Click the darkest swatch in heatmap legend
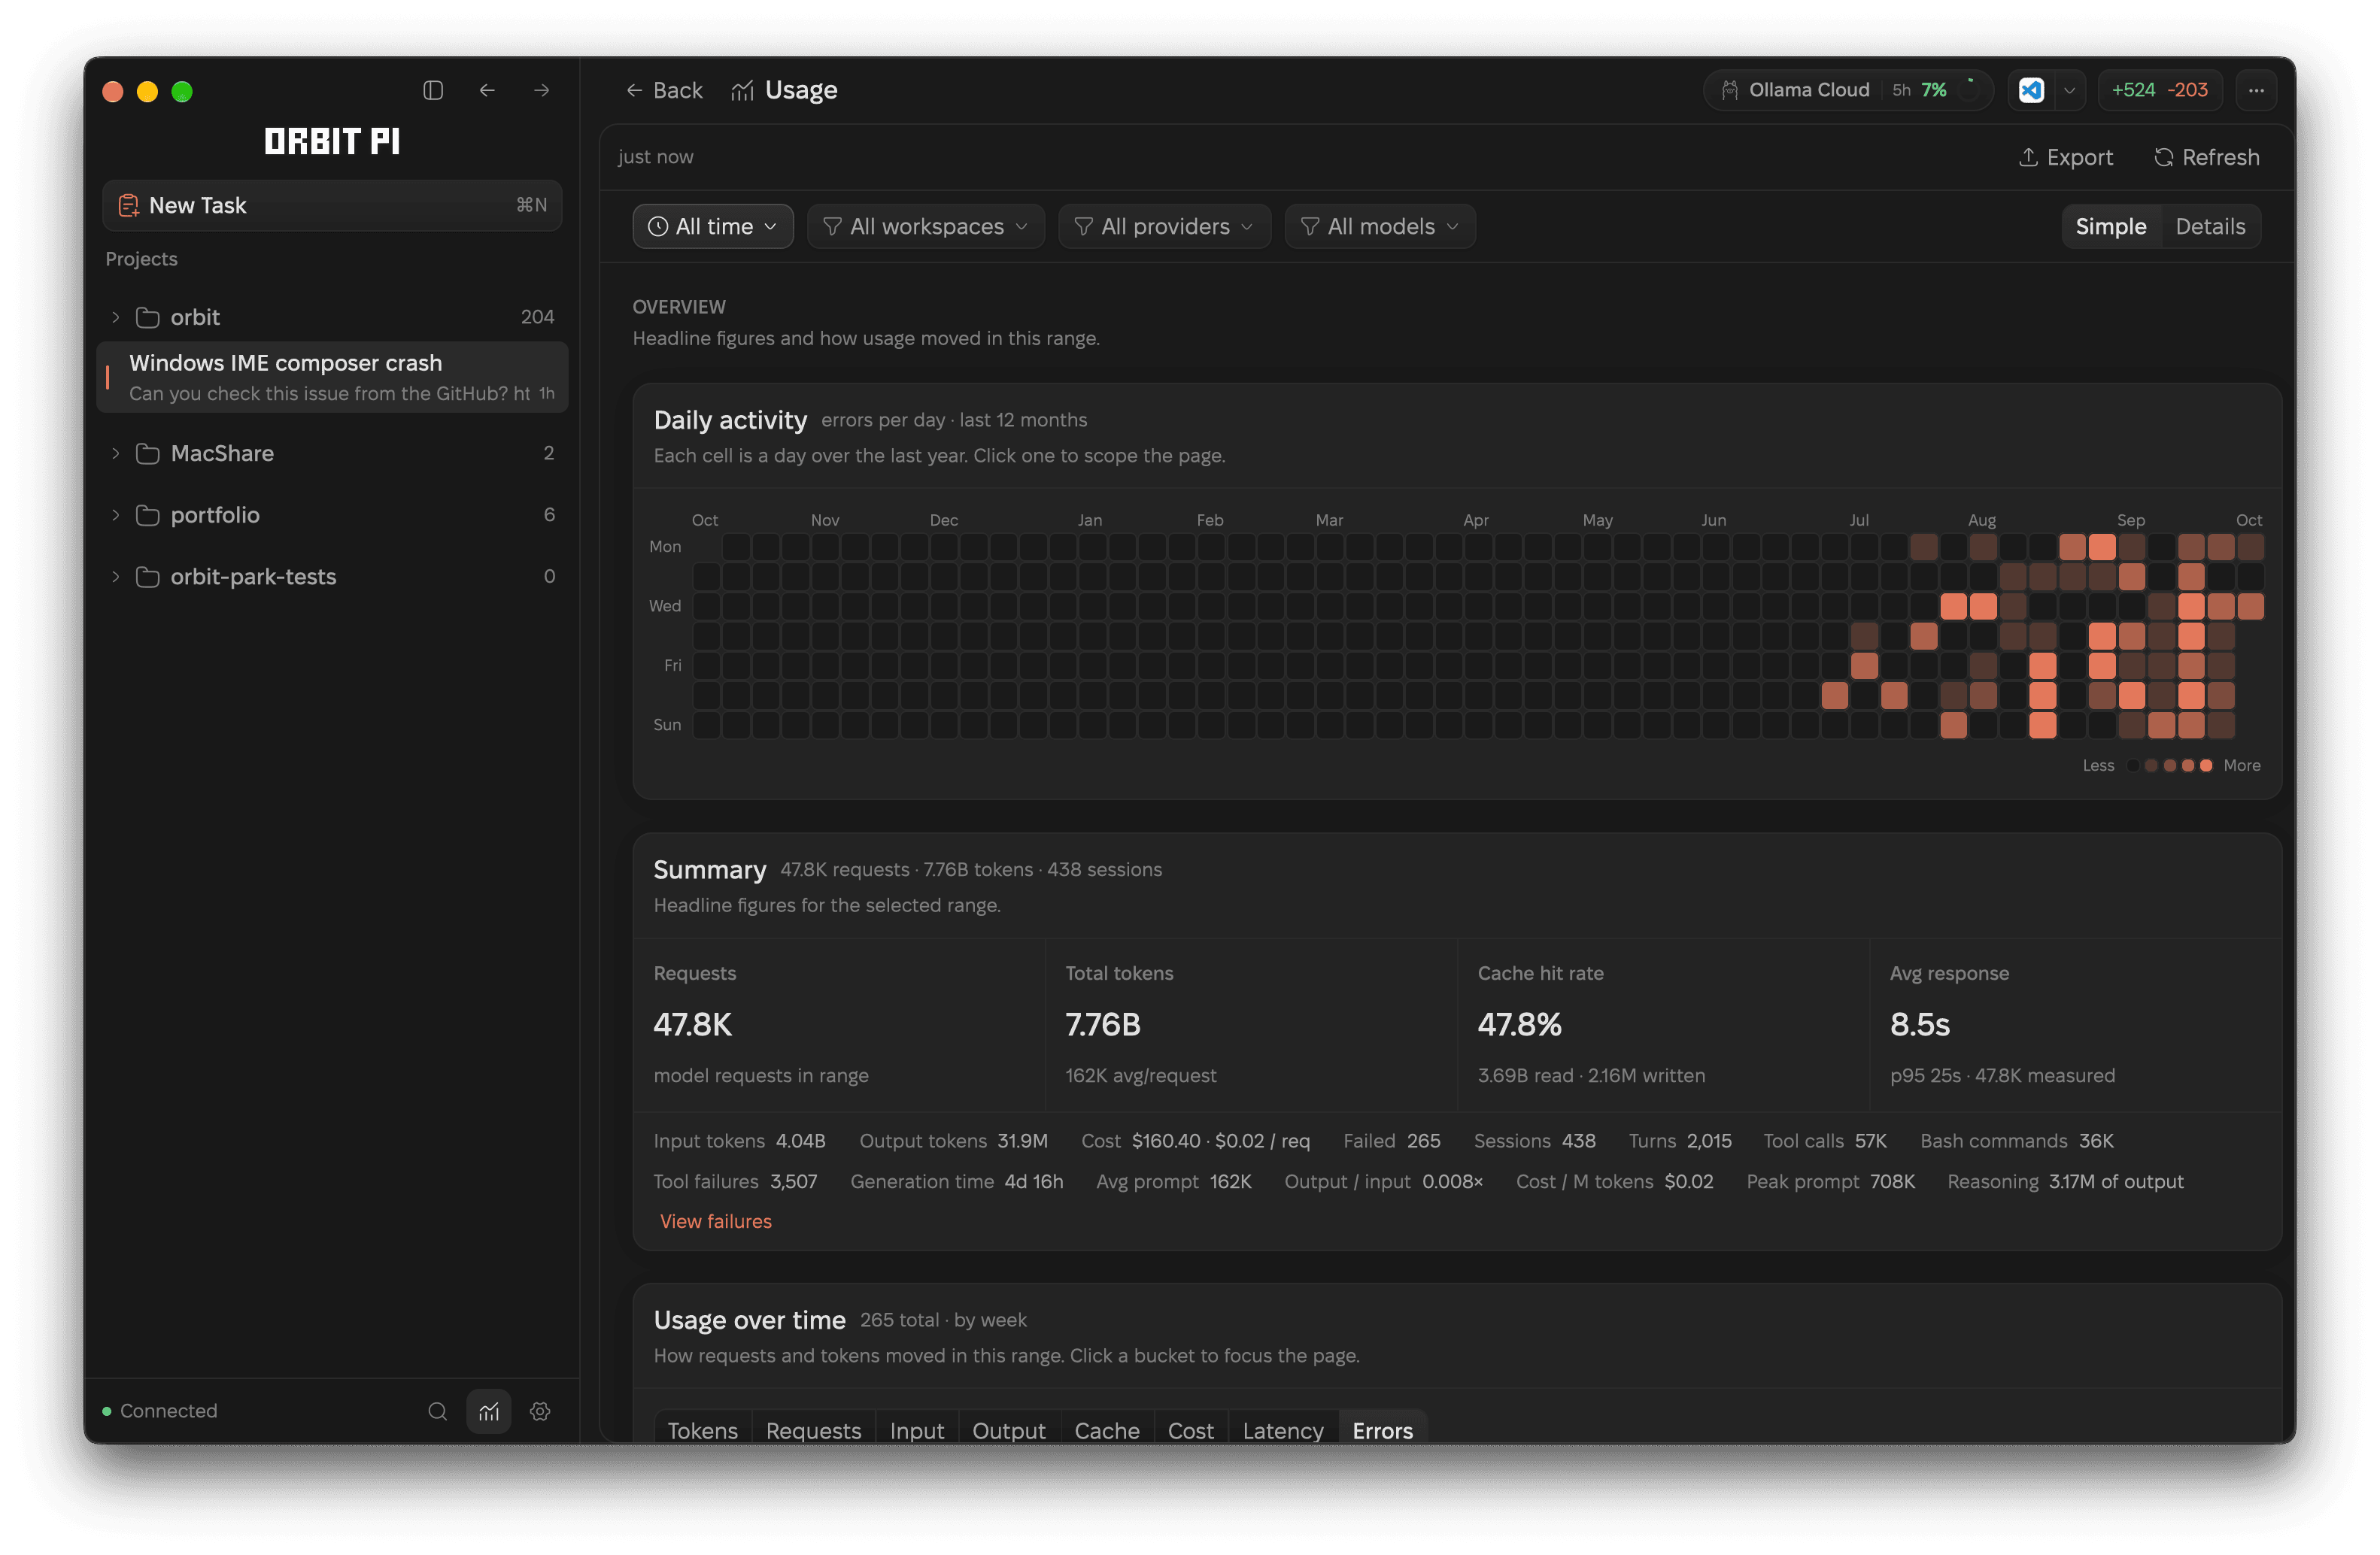This screenshot has height=1555, width=2380. tap(2133, 765)
